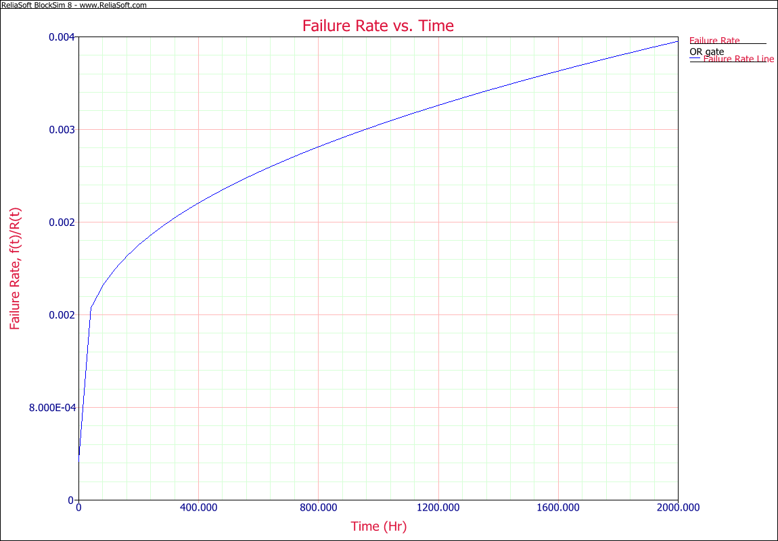Select the 8.000E-04 y-axis tick label
The image size is (778, 541).
tap(51, 408)
